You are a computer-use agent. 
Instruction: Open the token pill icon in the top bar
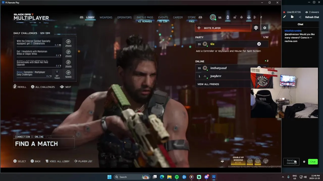(228, 17)
